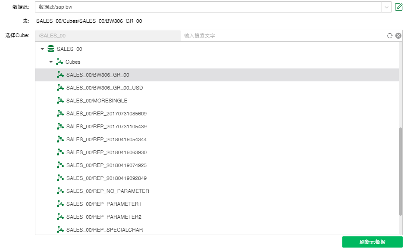This screenshot has height=251, width=407.
Task: Click the Cubes folder icon
Action: click(59, 62)
